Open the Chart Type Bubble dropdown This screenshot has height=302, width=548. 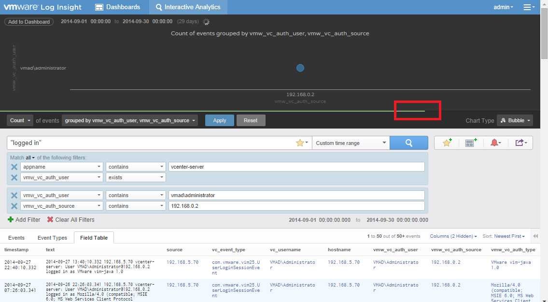pos(515,120)
